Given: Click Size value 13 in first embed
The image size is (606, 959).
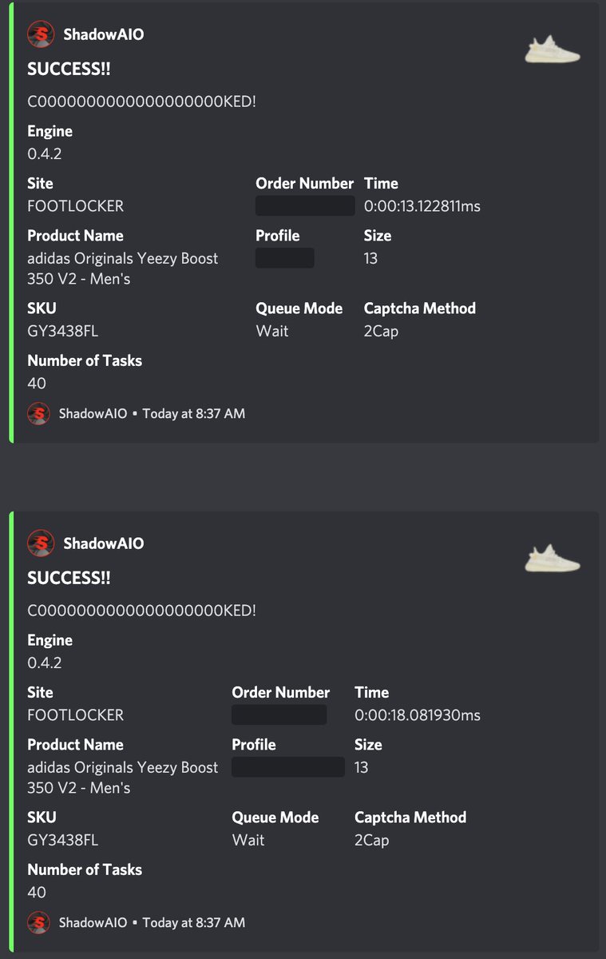Looking at the screenshot, I should coord(370,258).
